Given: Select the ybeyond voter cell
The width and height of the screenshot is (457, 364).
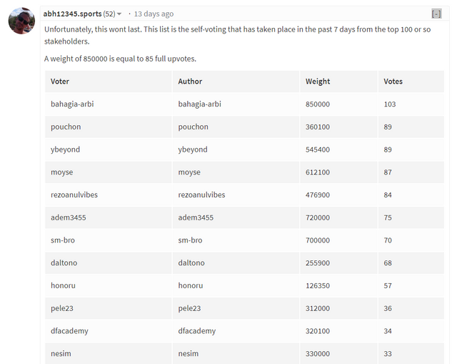Looking at the screenshot, I should (65, 149).
